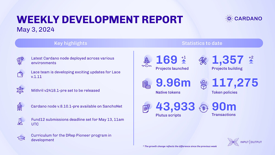Image resolution: width=275 pixels, height=155 pixels.
Task: Click the +1 growth indicator text
Action: (183, 57)
